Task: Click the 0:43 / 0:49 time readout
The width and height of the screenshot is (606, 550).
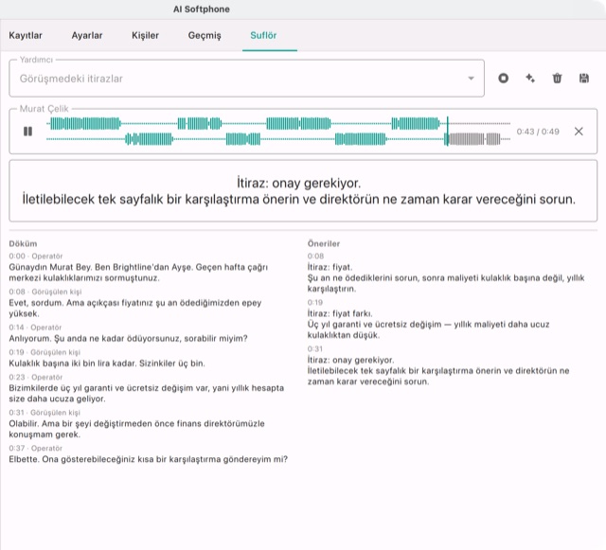Action: [x=538, y=132]
